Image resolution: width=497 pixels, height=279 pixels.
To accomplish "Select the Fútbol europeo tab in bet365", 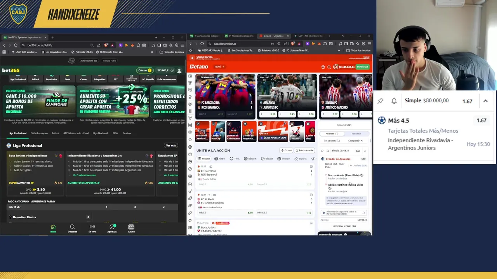I will click(x=39, y=133).
